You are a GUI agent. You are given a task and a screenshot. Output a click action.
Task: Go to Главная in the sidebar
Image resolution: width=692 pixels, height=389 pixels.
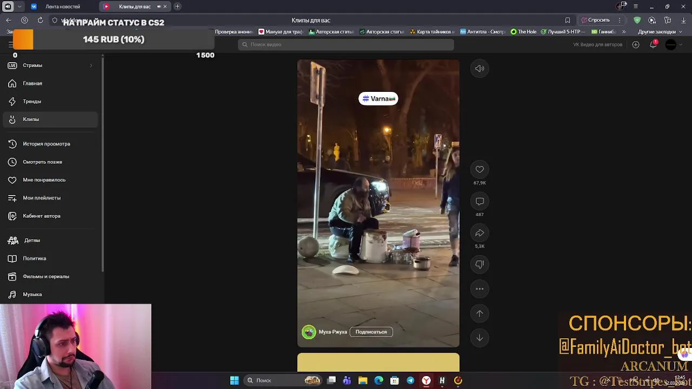50,83
